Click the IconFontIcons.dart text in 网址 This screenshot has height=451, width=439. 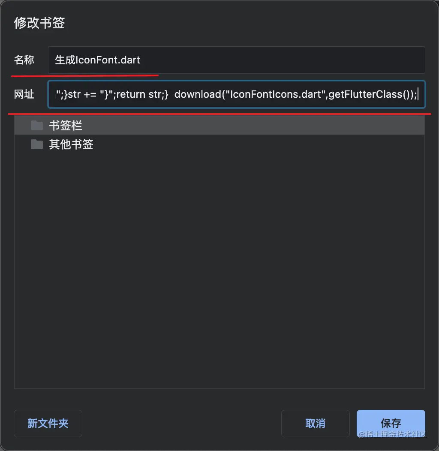pos(273,94)
